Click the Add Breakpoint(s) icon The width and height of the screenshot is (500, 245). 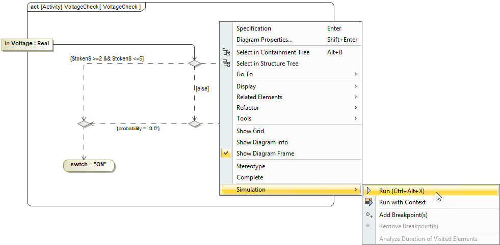(x=369, y=215)
